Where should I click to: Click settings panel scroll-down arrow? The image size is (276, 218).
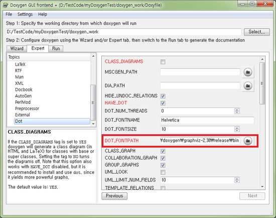[262, 187]
